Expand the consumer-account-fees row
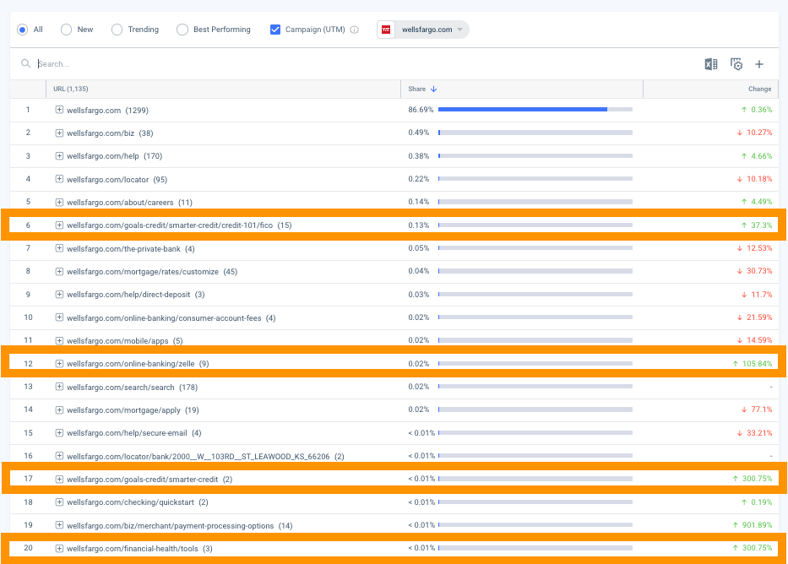Screen dimensions: 788x564 coord(59,317)
